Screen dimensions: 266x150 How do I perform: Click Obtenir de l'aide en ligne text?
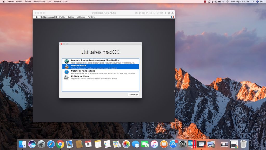[x=83, y=71]
